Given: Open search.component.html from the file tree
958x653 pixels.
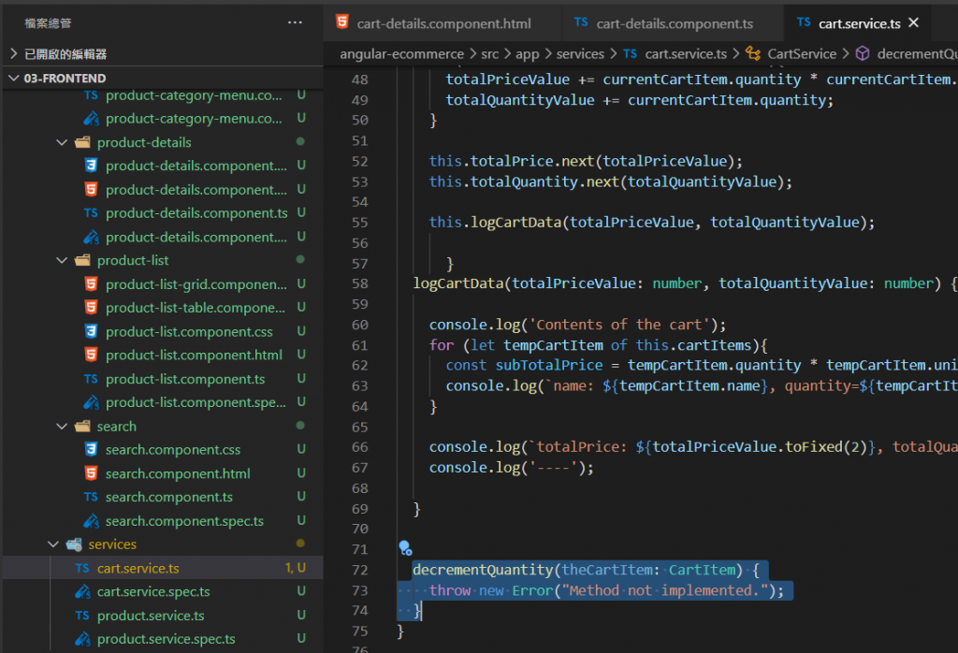Looking at the screenshot, I should click(x=178, y=473).
